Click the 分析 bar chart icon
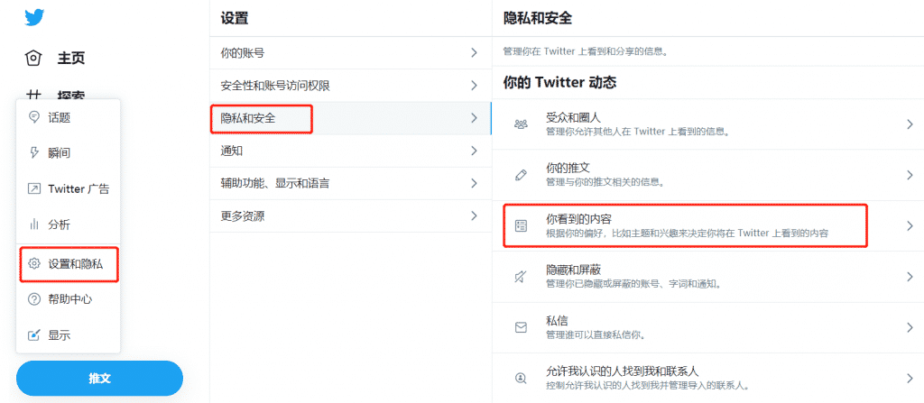924x403 pixels. click(34, 224)
